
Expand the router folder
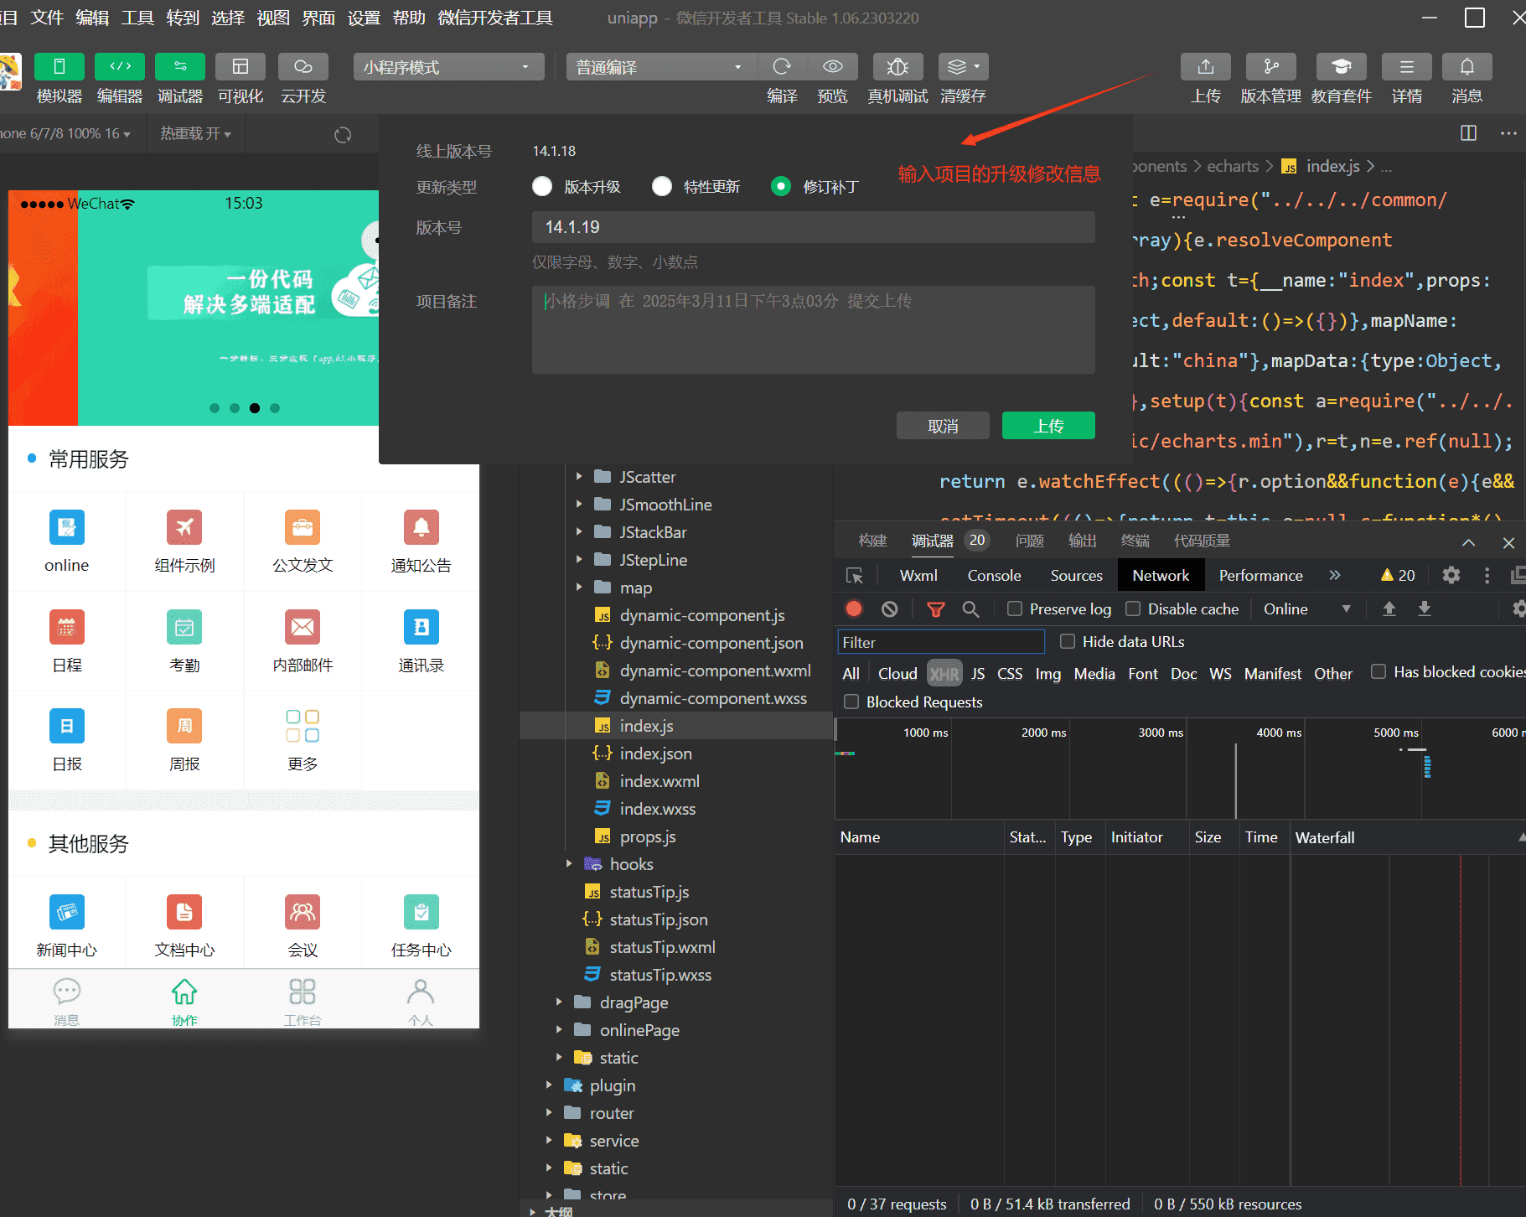pyautogui.click(x=549, y=1112)
